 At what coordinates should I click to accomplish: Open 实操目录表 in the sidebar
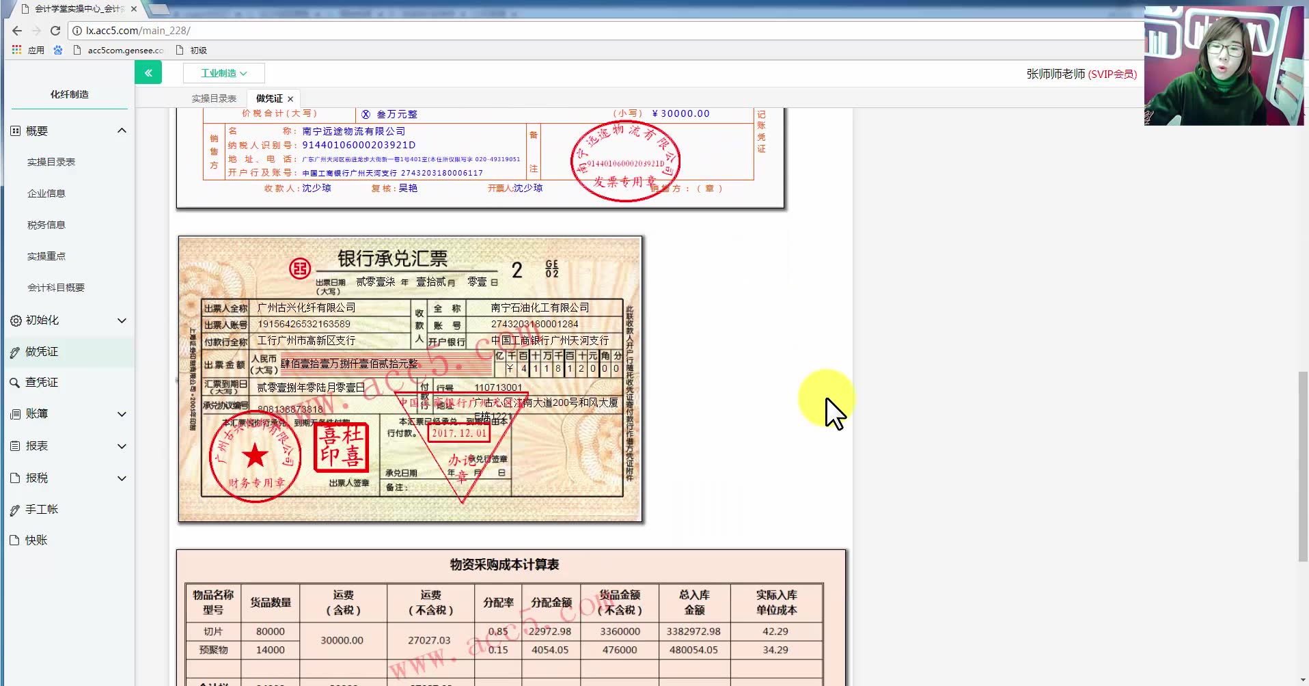pos(51,162)
